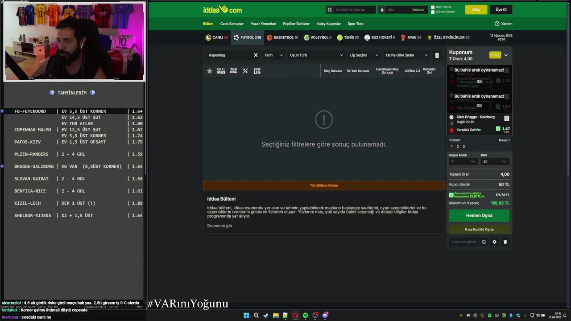Toggle Club Brugge - Salzburg bet checkbox

tap(507, 118)
